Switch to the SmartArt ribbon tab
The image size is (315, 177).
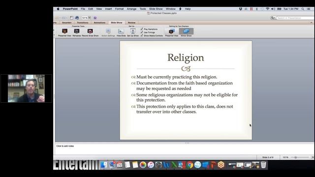67,23
